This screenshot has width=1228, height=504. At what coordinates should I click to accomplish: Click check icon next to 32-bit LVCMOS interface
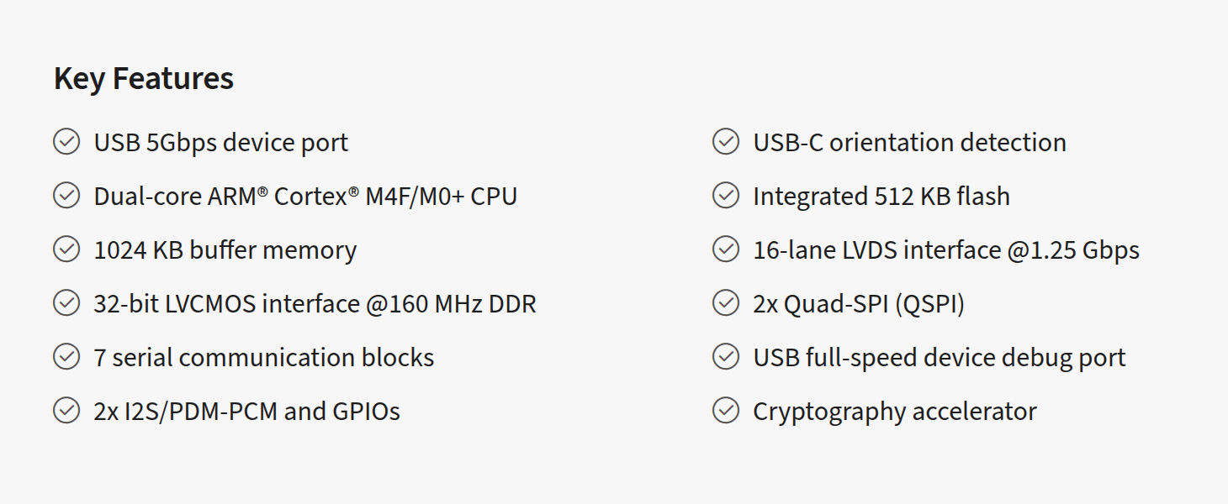pyautogui.click(x=66, y=303)
